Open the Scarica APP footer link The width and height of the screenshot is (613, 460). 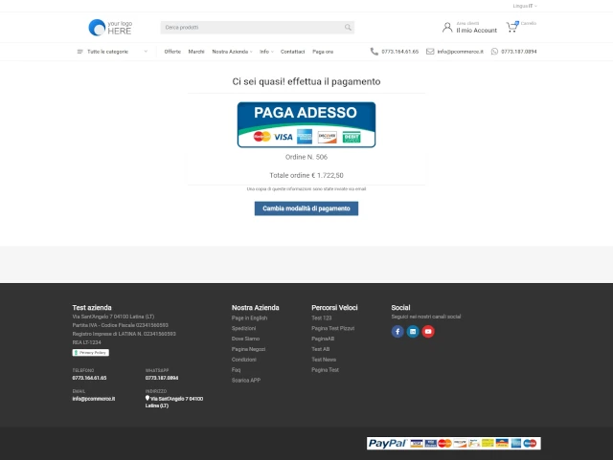246,380
